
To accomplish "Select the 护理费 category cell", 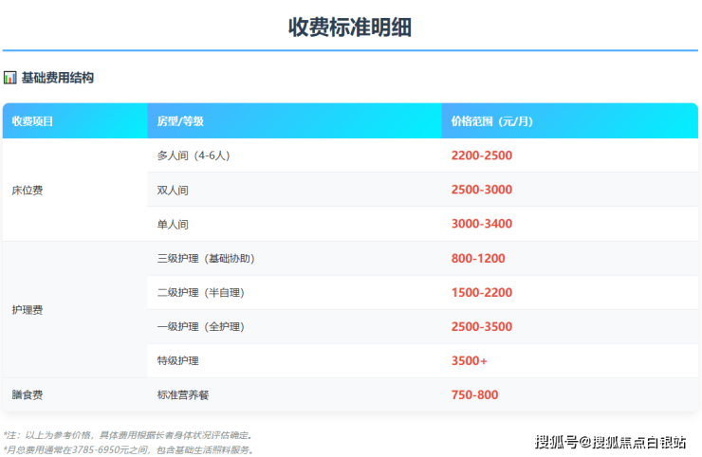I will click(x=28, y=309).
